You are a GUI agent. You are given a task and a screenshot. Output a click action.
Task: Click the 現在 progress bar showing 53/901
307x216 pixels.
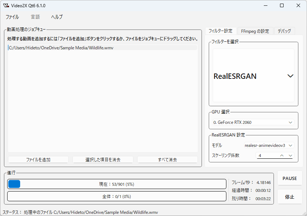[117, 184]
